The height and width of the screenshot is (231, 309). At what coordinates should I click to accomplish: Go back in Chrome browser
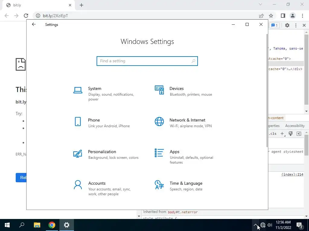click(x=7, y=16)
